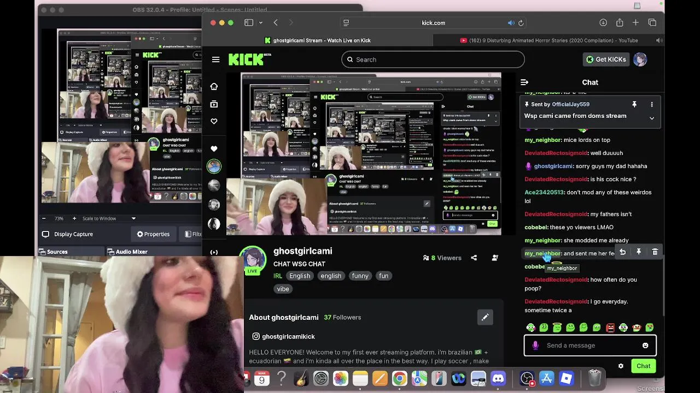The image size is (700, 393).
Task: Mute the audio in the Safari address bar
Action: point(511,23)
